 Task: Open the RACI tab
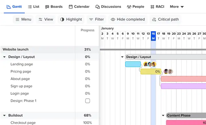click(x=157, y=7)
